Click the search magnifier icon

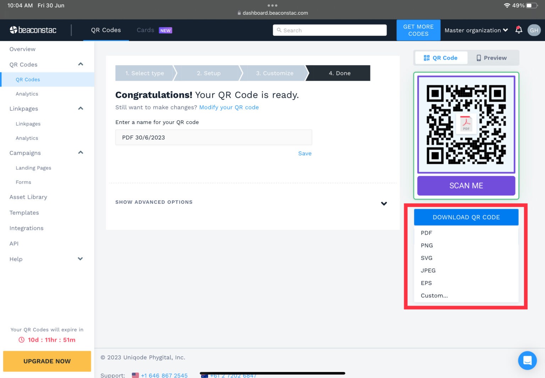[x=279, y=30]
